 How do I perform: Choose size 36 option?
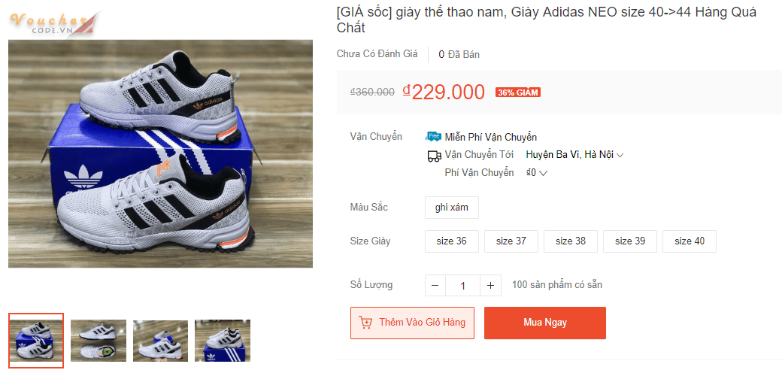coord(451,241)
